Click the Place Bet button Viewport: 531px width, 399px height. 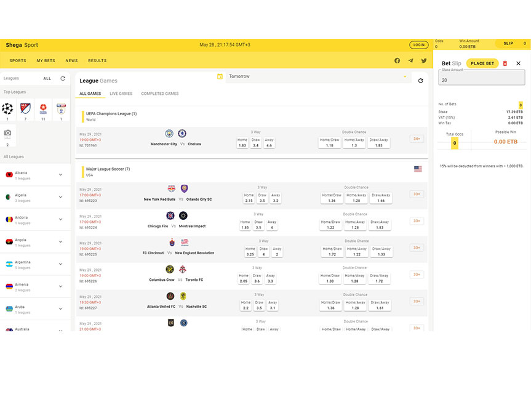482,63
